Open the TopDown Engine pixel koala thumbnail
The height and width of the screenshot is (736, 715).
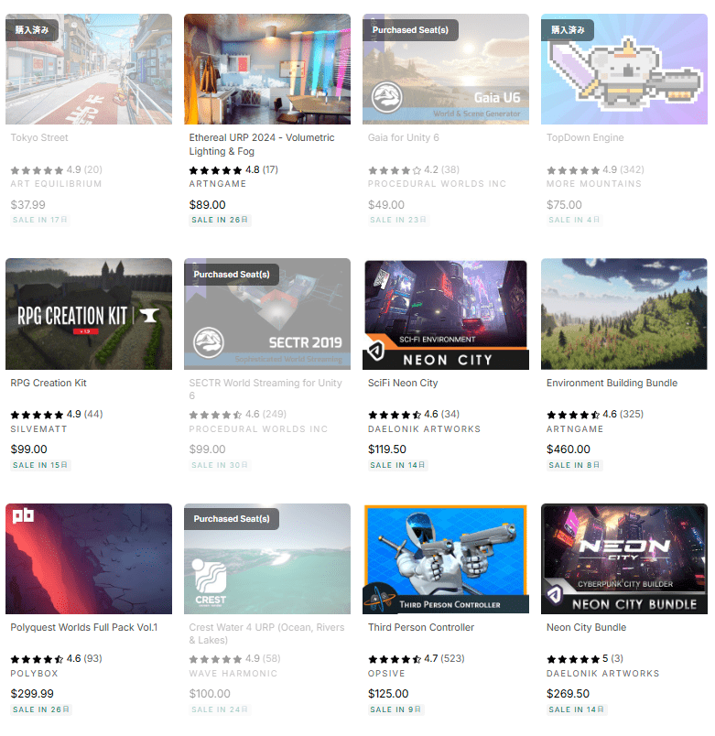pos(624,69)
